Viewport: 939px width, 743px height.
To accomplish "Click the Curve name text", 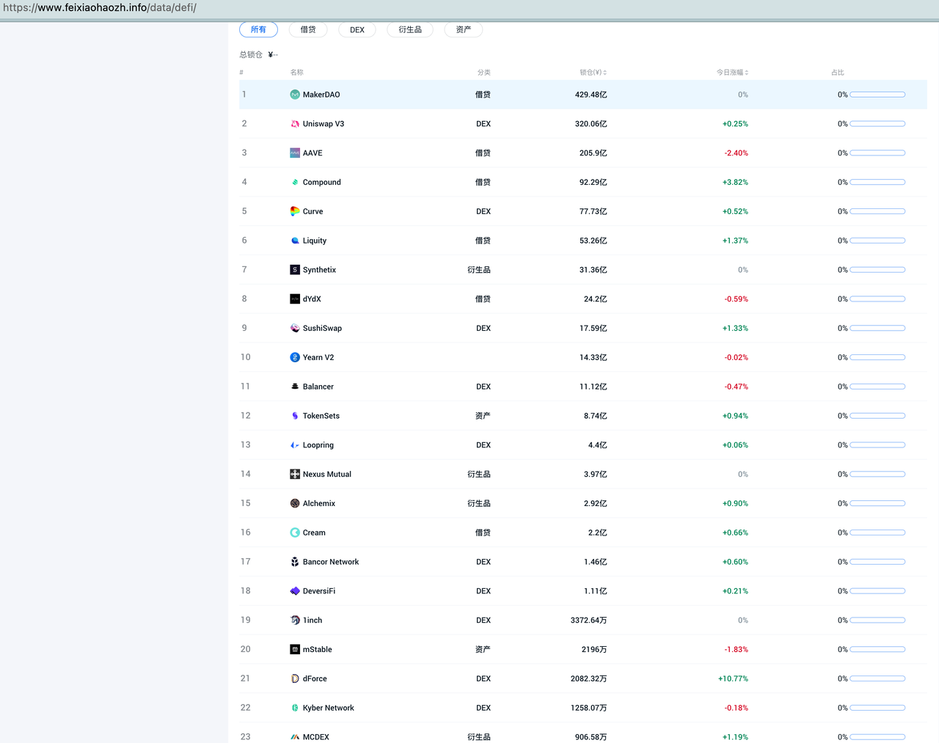I will coord(313,211).
